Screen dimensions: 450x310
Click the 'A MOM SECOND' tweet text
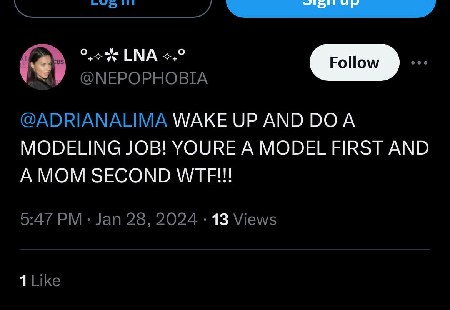click(x=95, y=176)
